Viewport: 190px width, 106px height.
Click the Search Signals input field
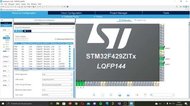click(x=21, y=39)
